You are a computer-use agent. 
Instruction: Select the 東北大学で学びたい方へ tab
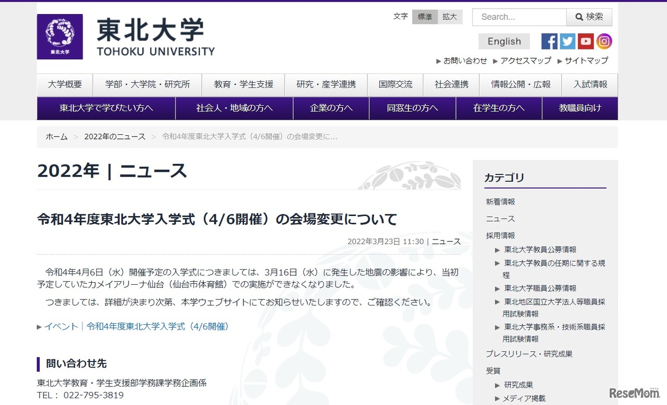tap(106, 108)
